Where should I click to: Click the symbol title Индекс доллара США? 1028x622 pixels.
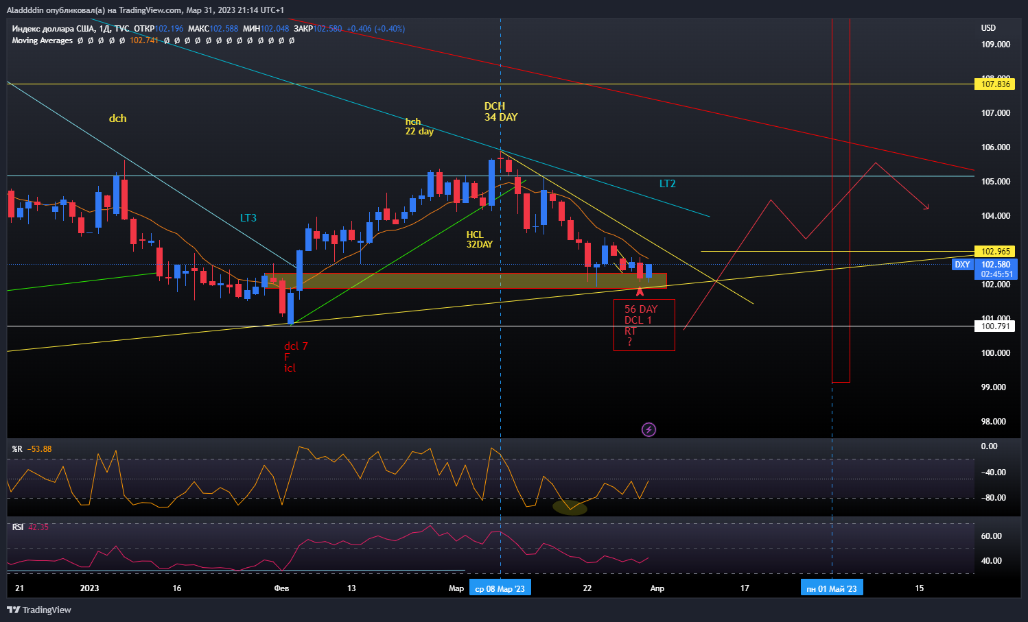tap(52, 29)
